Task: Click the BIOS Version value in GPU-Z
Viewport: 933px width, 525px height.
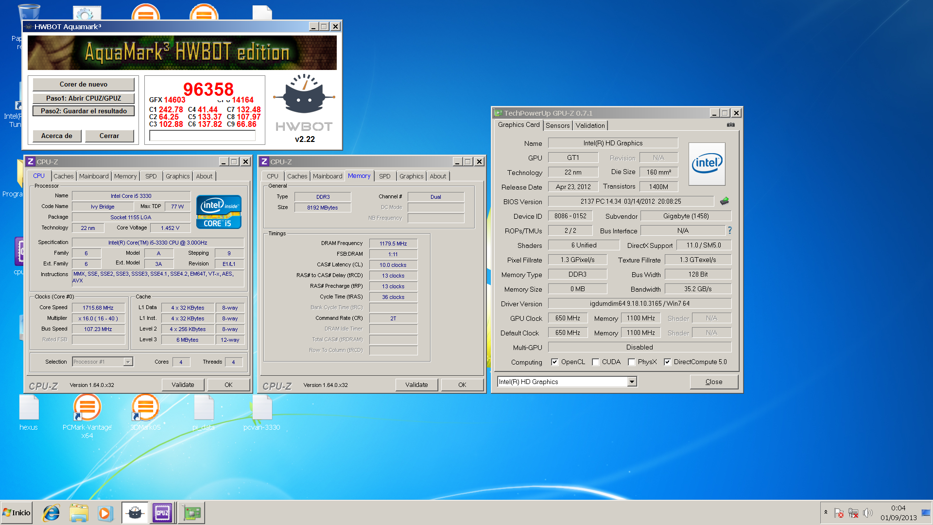Action: [631, 201]
